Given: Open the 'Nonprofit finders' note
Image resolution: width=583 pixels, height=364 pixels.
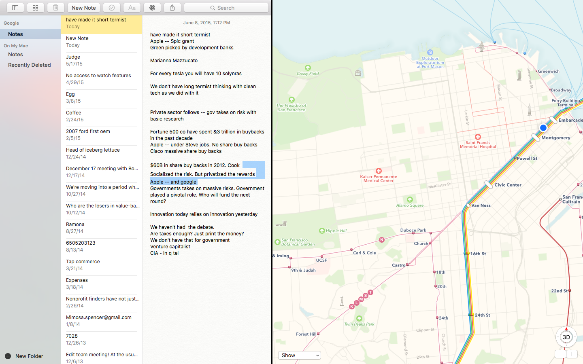Looking at the screenshot, I should [102, 303].
